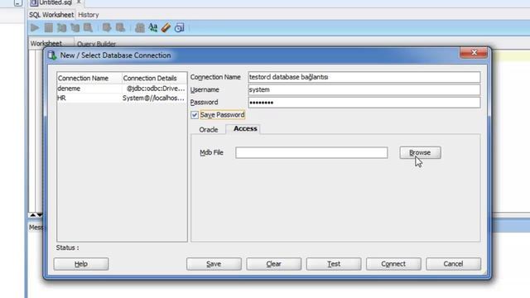Click the Connection Name column header

[89, 78]
